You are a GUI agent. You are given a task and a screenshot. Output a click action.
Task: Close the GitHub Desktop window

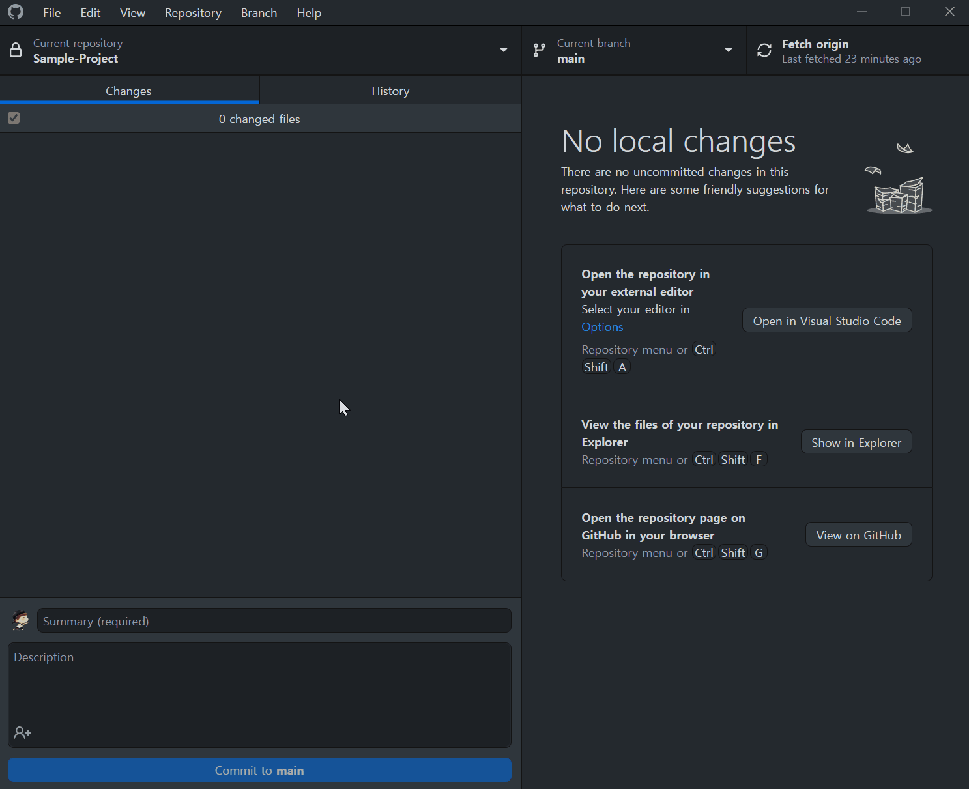(x=949, y=12)
